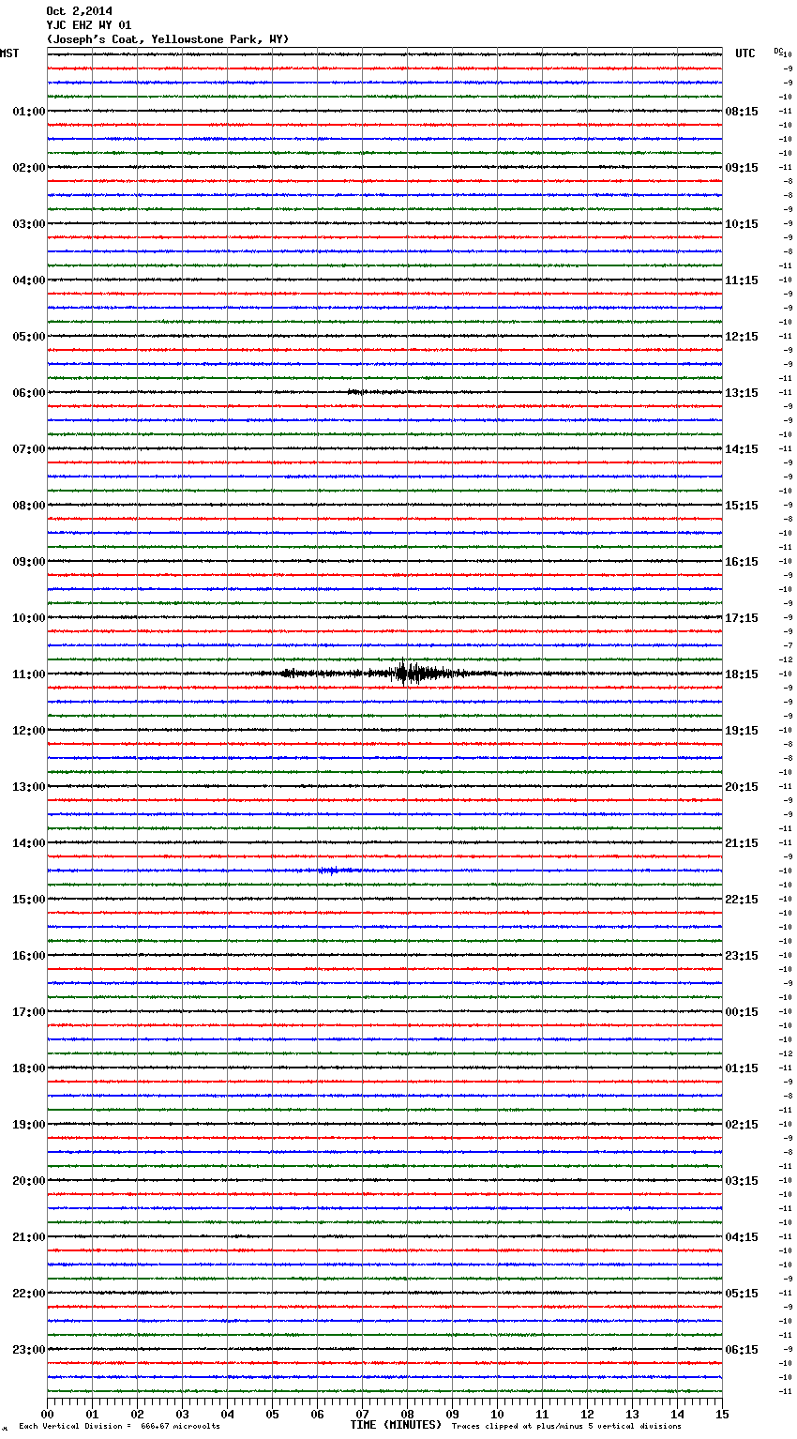The width and height of the screenshot is (797, 1439).
Task: Select the MST time label '10:00'
Action: coord(28,618)
